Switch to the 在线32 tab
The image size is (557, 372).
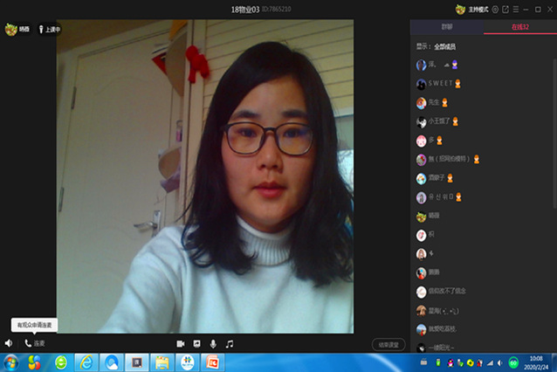coord(519,28)
